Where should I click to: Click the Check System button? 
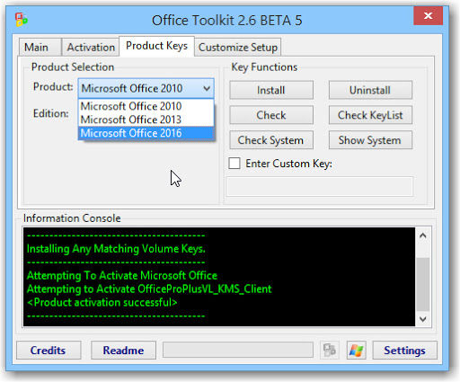click(271, 140)
